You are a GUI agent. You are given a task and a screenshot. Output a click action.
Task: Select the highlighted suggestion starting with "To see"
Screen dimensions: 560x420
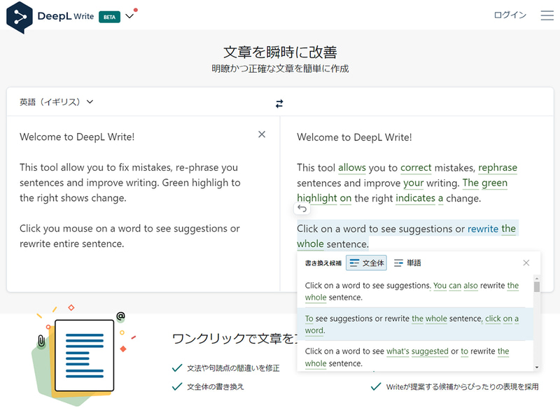coord(413,323)
